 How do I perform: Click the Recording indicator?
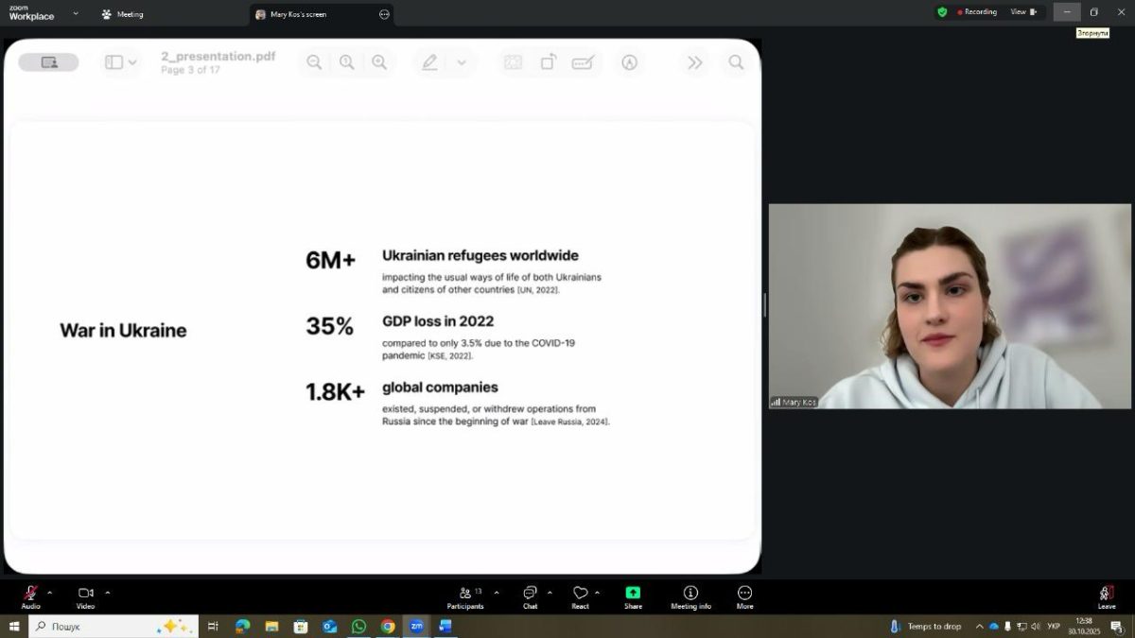977,12
